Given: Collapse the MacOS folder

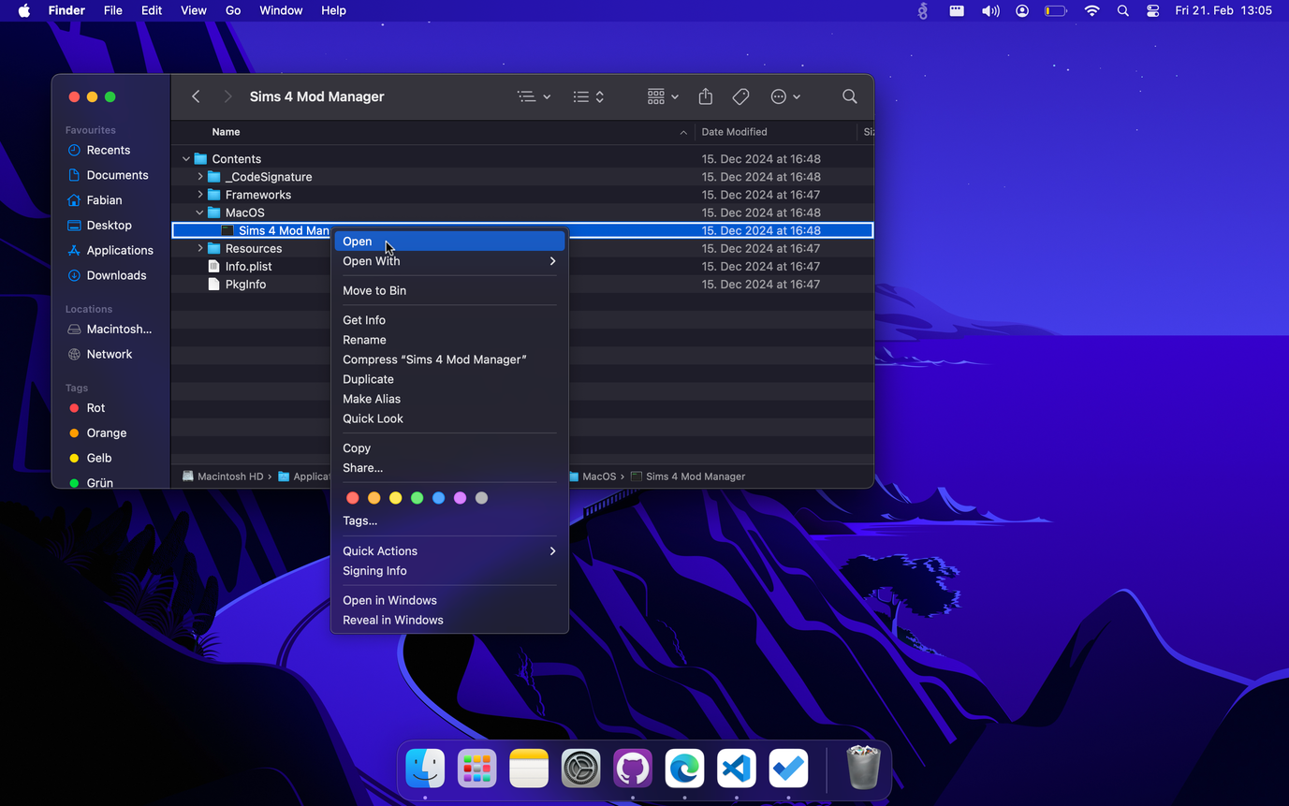Looking at the screenshot, I should [199, 212].
